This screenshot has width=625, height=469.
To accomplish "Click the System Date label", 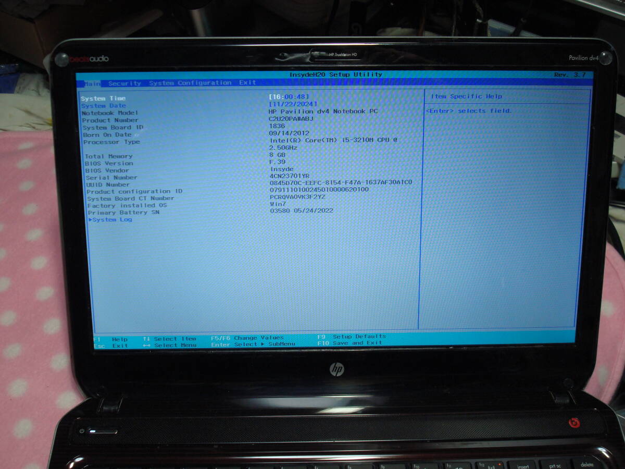I will point(104,106).
